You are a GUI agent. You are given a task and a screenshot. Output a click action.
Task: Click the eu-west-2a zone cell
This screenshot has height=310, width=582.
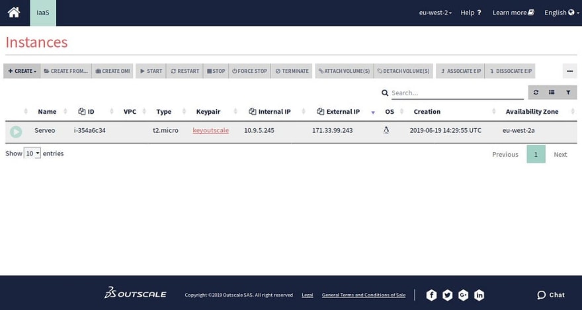click(519, 130)
